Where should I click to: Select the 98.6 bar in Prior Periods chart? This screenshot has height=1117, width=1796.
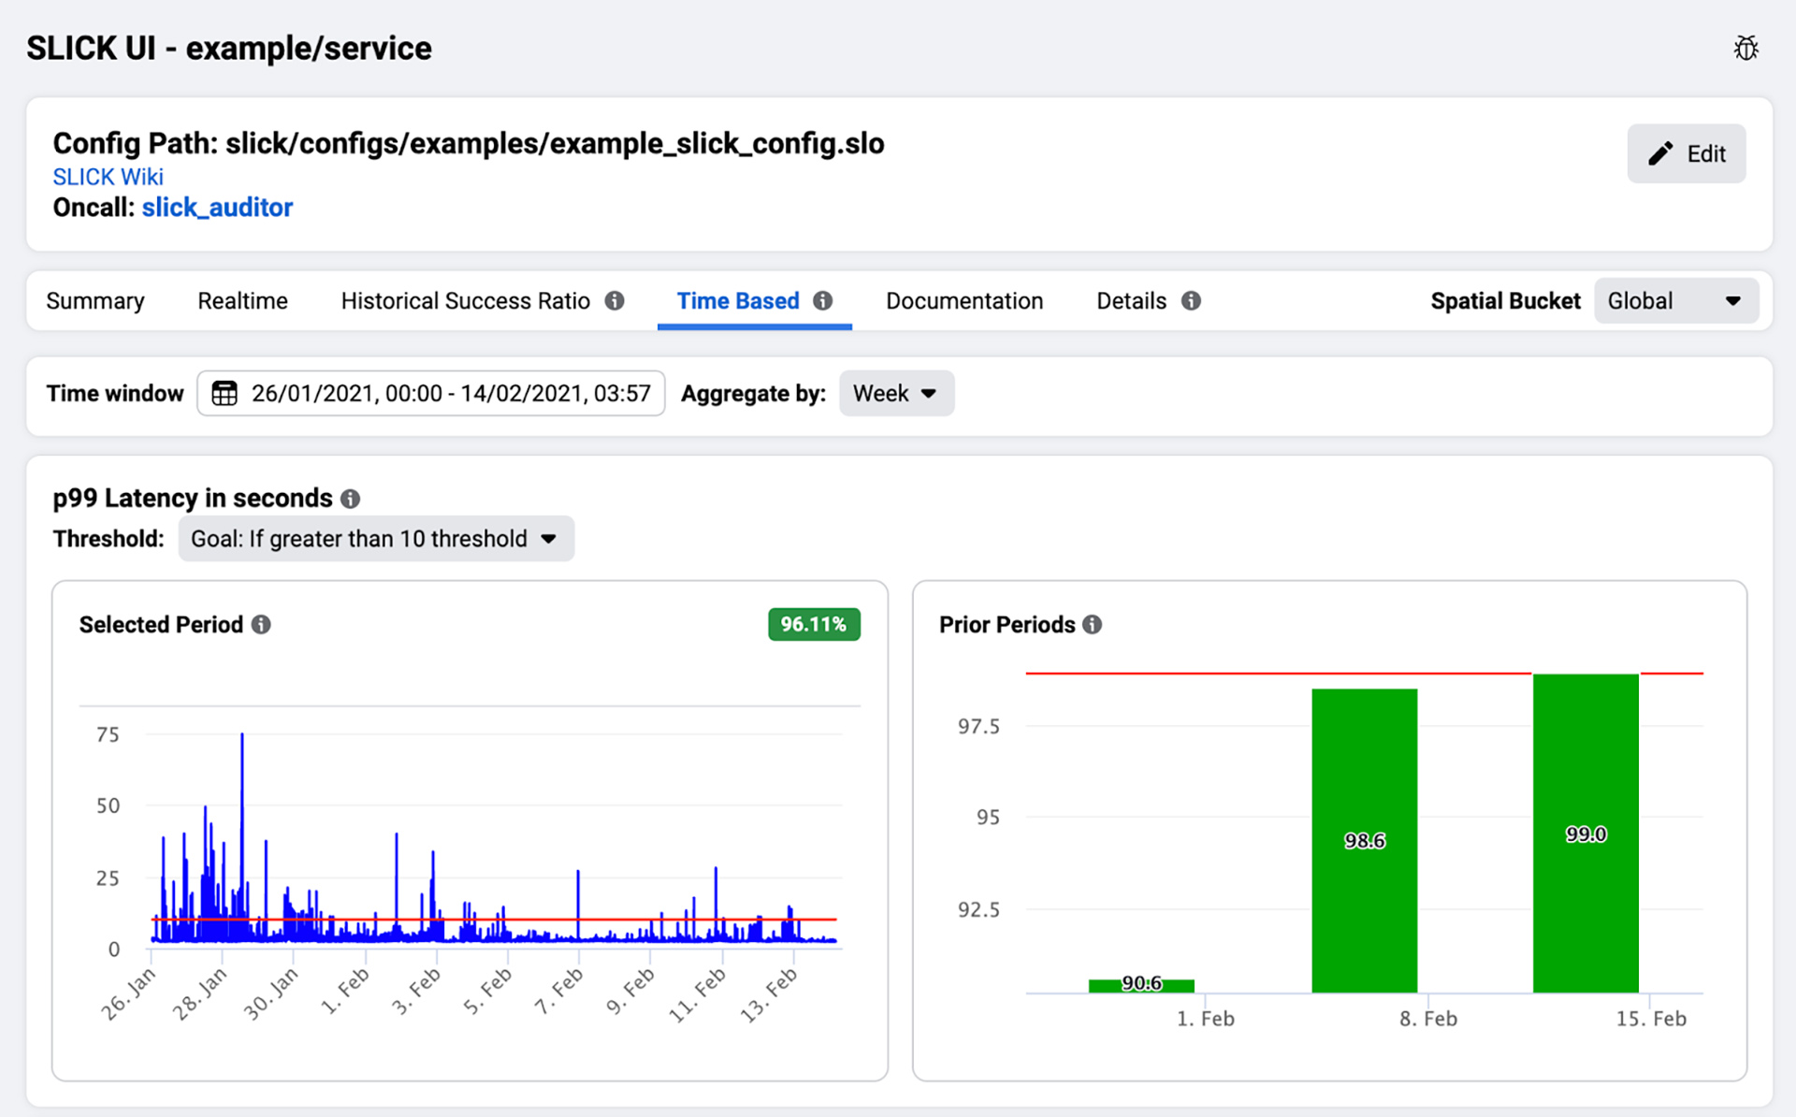[1364, 839]
